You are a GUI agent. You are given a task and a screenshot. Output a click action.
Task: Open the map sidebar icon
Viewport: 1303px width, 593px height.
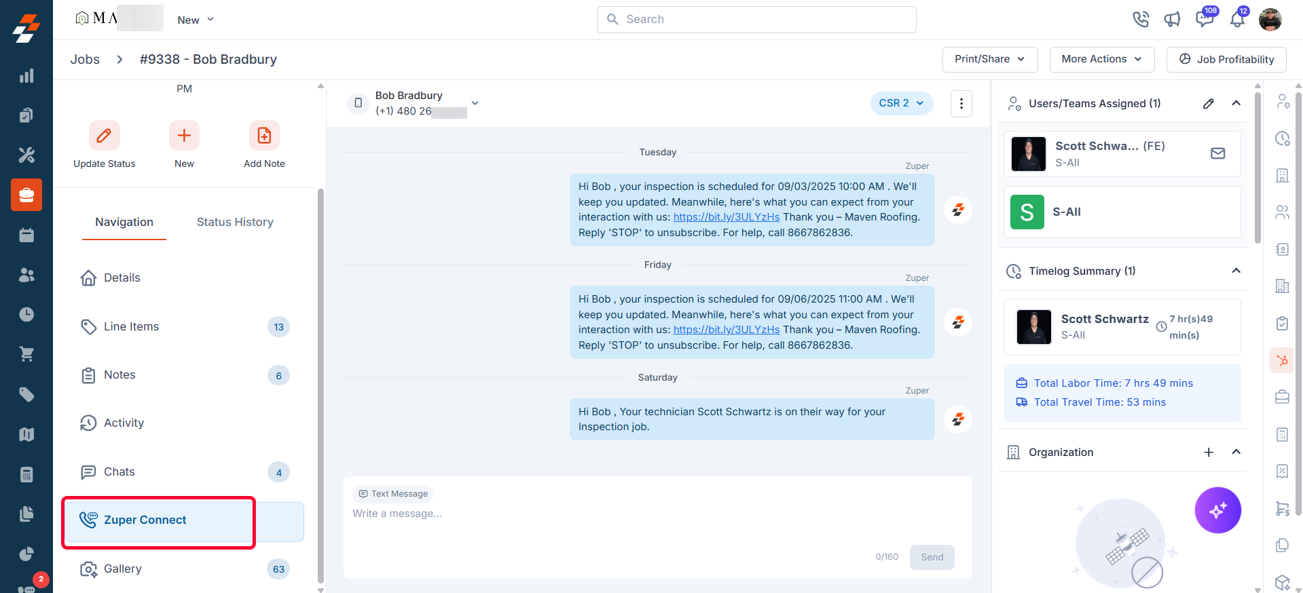[x=26, y=434]
